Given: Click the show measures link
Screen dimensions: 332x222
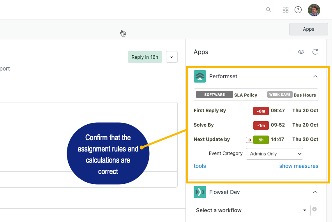Looking at the screenshot, I should pos(298,166).
